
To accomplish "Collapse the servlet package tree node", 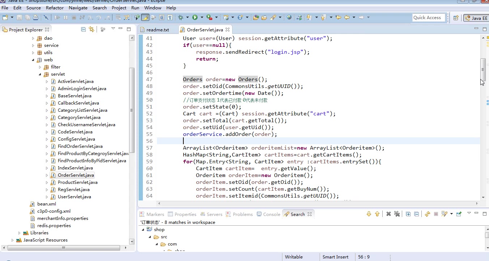I will pos(40,74).
